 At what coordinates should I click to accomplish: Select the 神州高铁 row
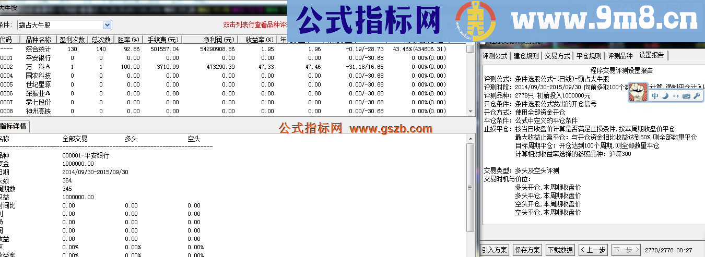pyautogui.click(x=233, y=111)
